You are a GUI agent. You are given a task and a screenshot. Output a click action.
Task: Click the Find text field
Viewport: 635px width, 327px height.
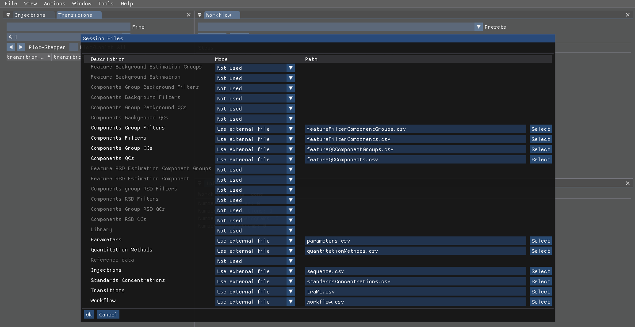click(69, 27)
